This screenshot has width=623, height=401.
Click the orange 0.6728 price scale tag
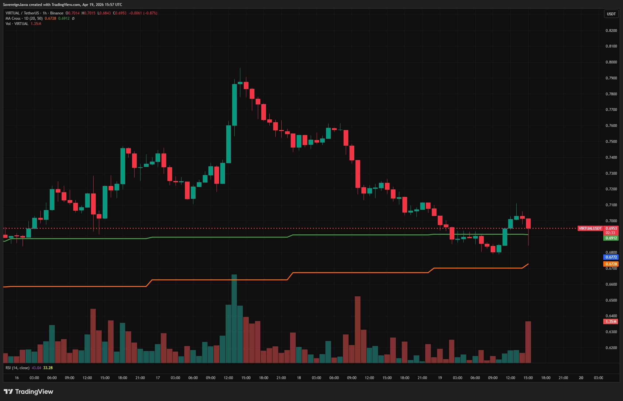[x=611, y=264]
